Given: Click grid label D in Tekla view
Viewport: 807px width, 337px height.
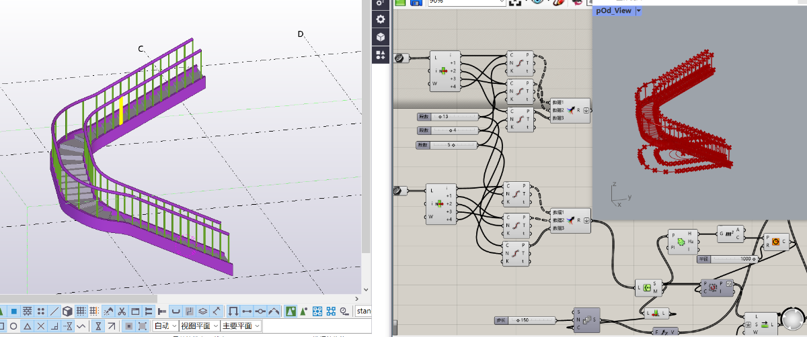Looking at the screenshot, I should pos(301,34).
